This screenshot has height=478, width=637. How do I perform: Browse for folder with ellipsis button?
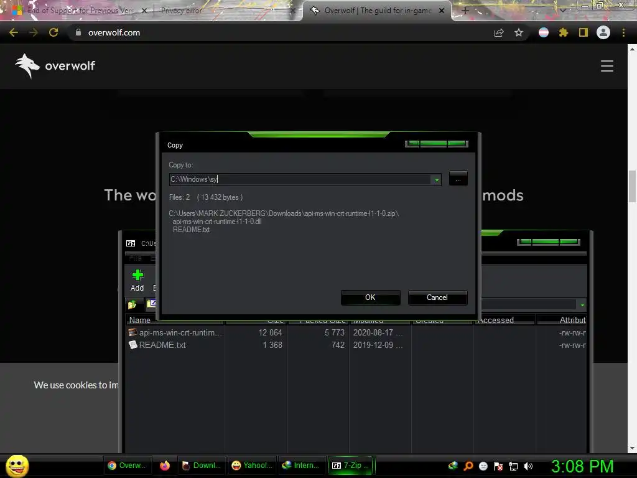point(458,179)
